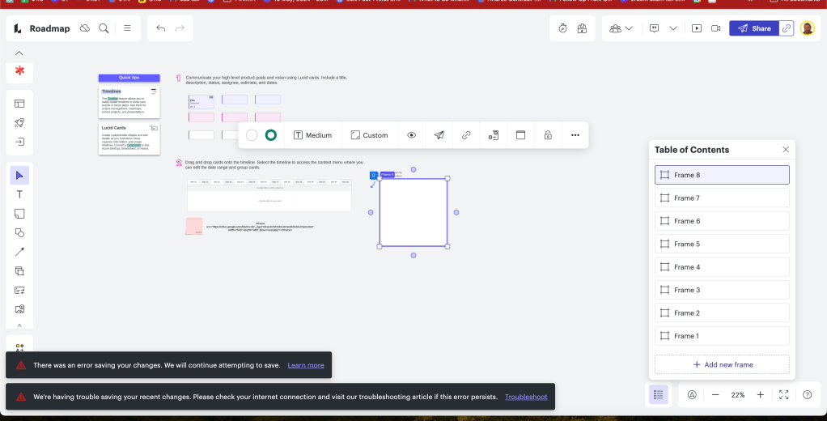Click the paper plane icon in frame toolbar

[x=439, y=135]
